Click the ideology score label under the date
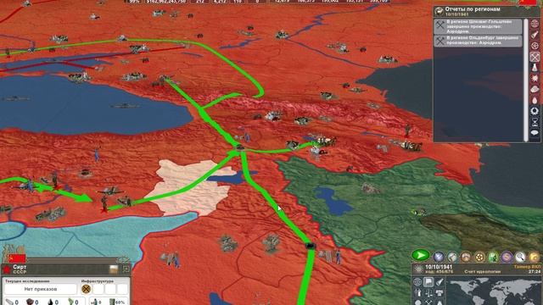 click(x=483, y=272)
